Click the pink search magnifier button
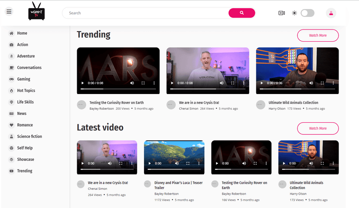 (x=242, y=13)
